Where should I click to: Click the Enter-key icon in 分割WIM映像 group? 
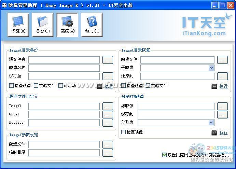click(214, 132)
